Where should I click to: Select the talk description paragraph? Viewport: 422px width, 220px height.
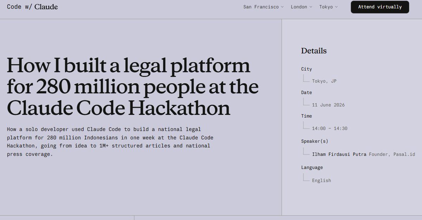pyautogui.click(x=110, y=142)
